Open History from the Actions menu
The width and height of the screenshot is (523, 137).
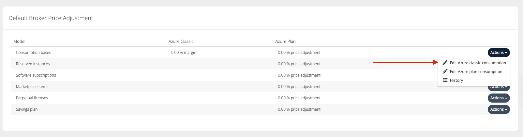click(x=456, y=81)
